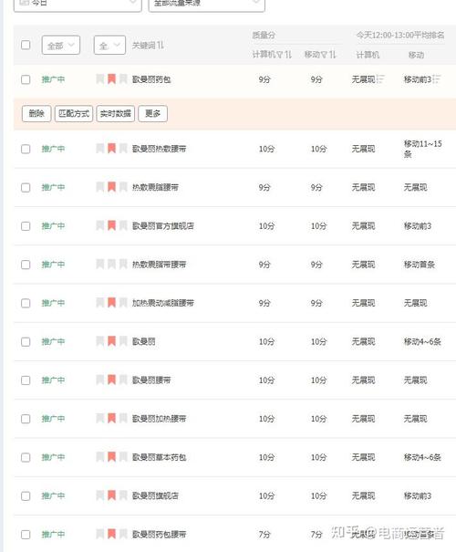Image resolution: width=456 pixels, height=552 pixels.
Task: Click the first grey flag in 歌曼丽草本药包 row
Action: click(100, 457)
